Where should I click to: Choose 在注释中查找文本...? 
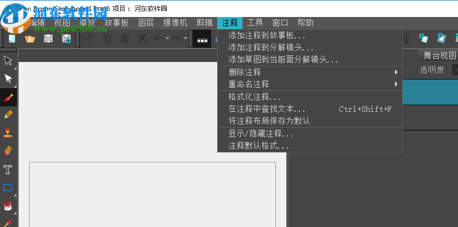[310, 109]
